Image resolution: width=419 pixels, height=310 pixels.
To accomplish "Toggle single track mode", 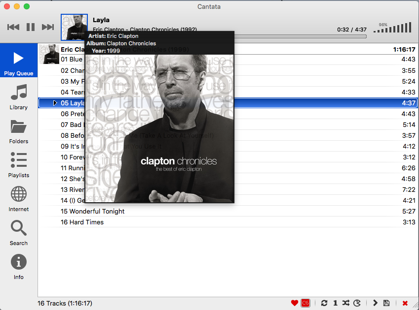I will click(335, 303).
